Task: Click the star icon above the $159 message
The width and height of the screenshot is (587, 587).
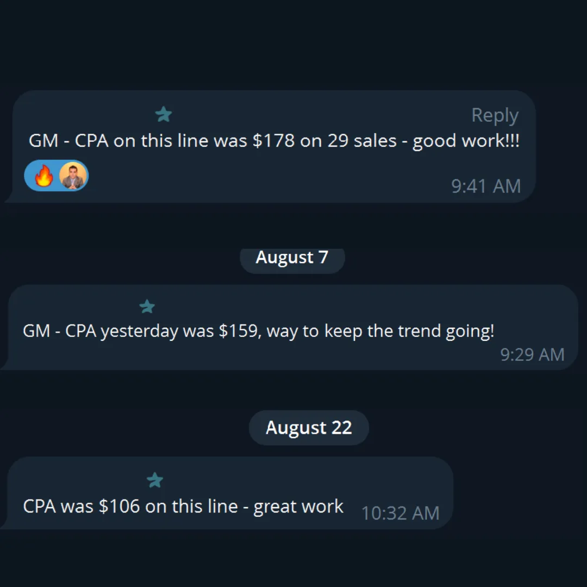Action: pyautogui.click(x=147, y=307)
